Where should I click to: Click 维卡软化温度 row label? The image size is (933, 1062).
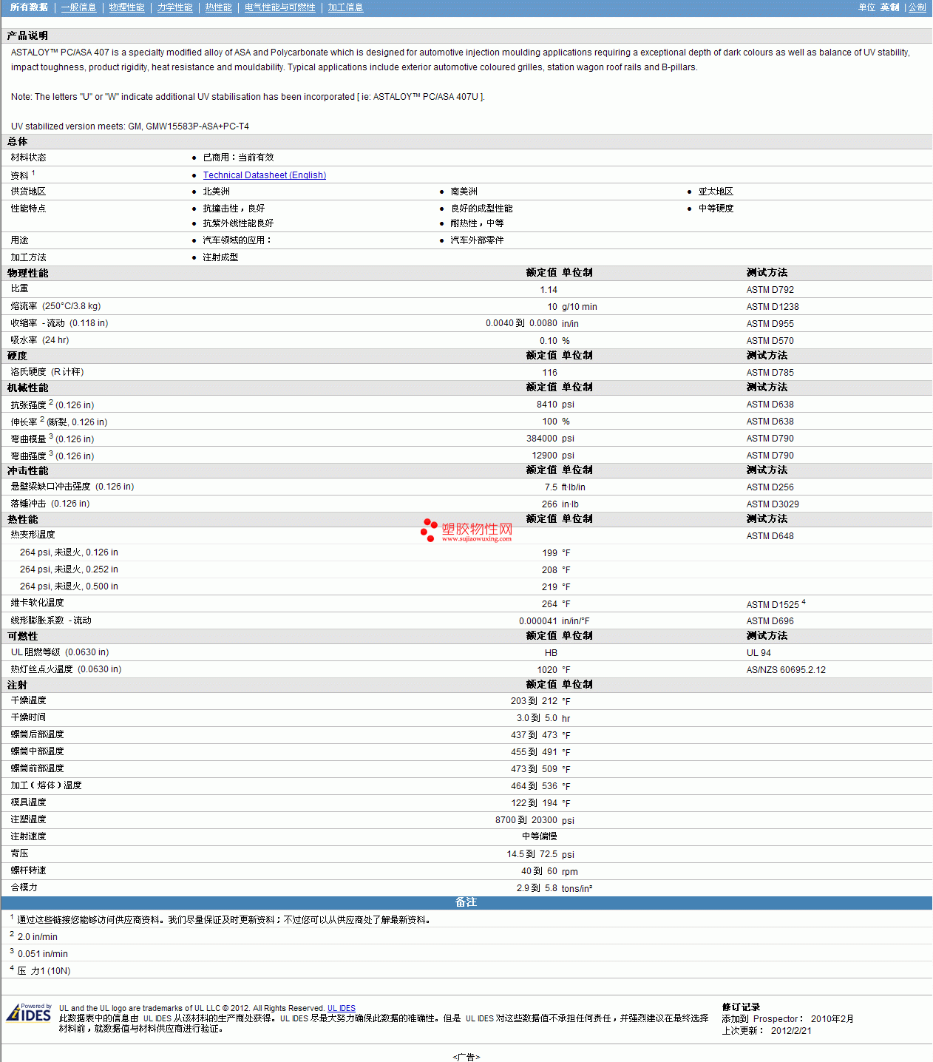click(x=37, y=603)
